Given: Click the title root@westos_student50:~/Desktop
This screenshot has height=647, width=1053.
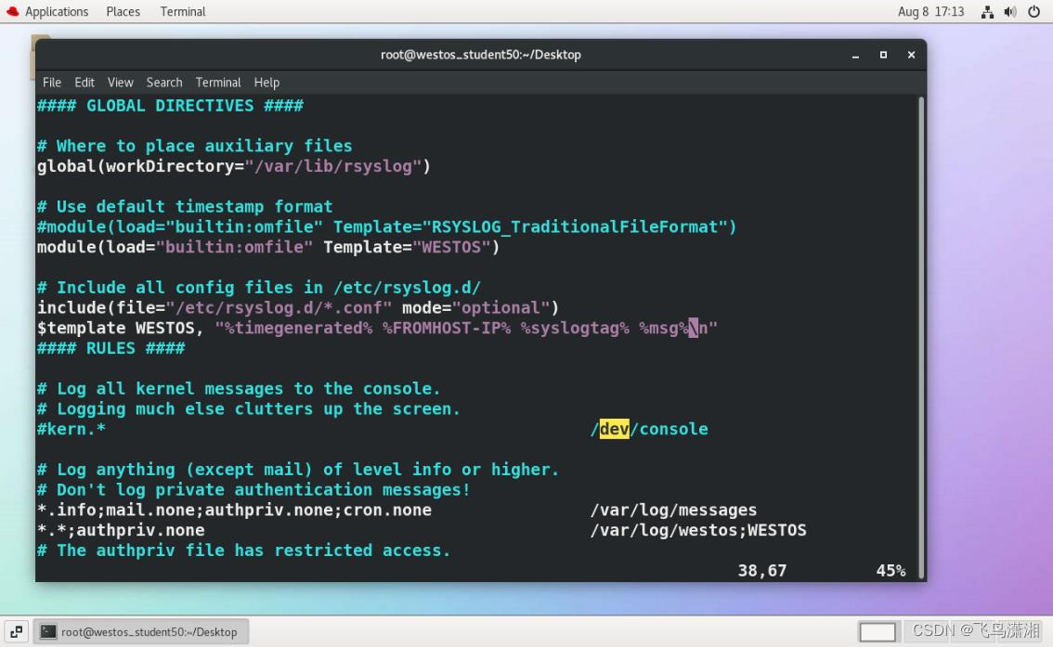Looking at the screenshot, I should pos(481,55).
